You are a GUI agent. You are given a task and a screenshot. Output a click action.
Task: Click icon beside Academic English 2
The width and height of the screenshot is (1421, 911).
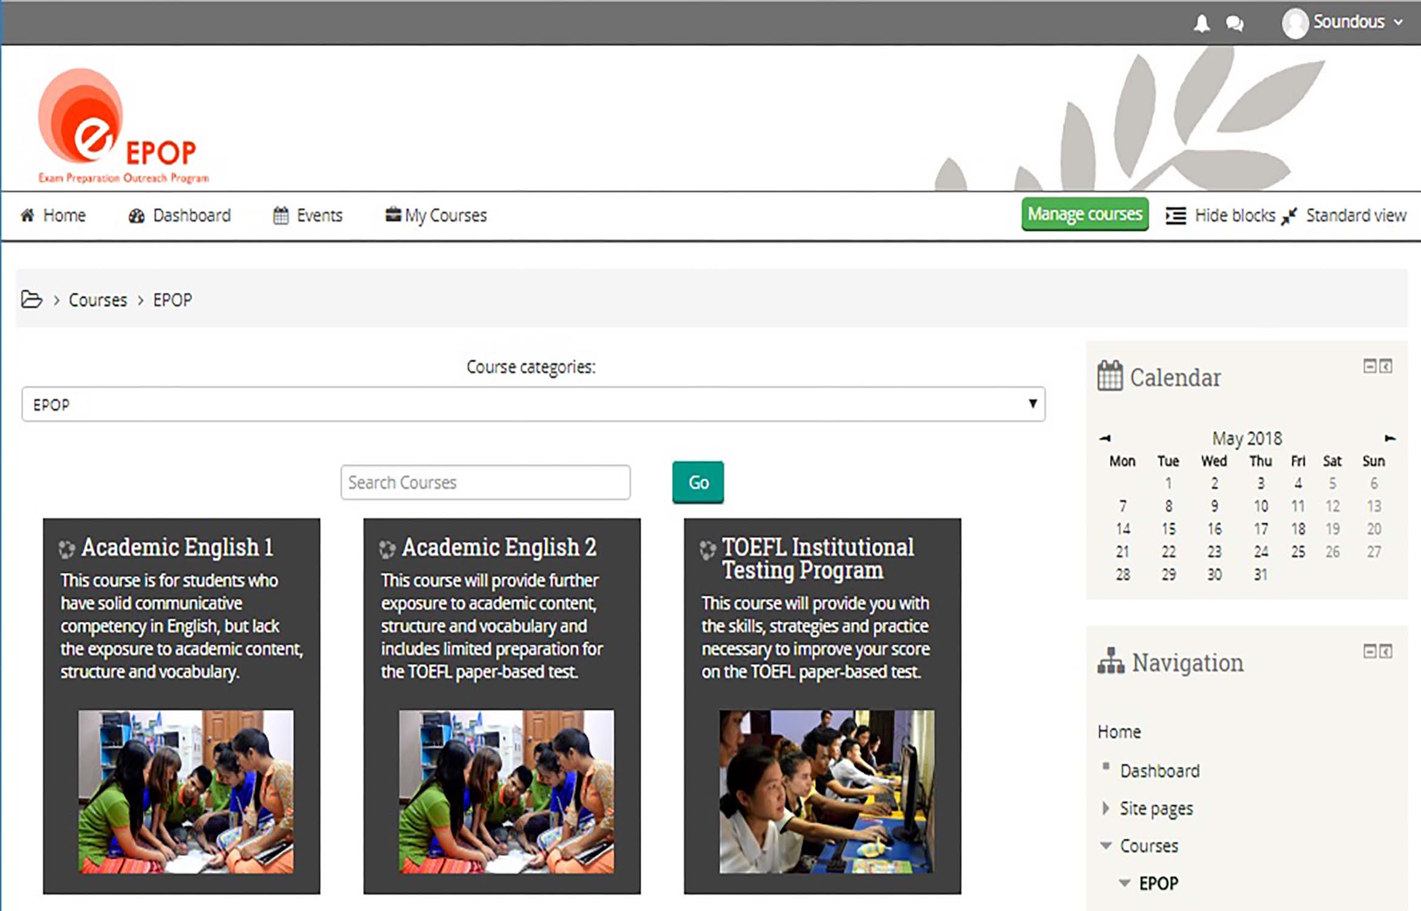point(387,549)
